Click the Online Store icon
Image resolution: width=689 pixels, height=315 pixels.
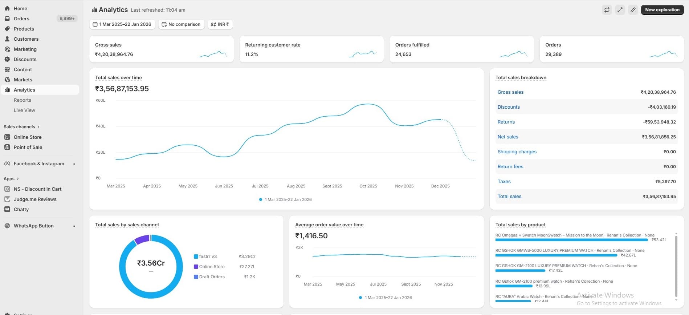[x=7, y=137]
